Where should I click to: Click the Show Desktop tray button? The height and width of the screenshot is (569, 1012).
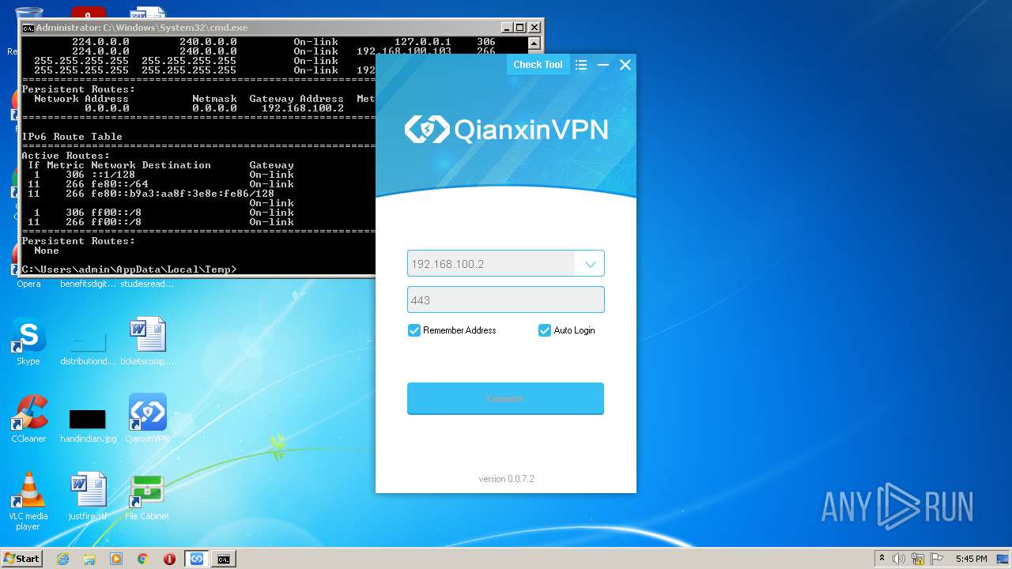[1004, 559]
